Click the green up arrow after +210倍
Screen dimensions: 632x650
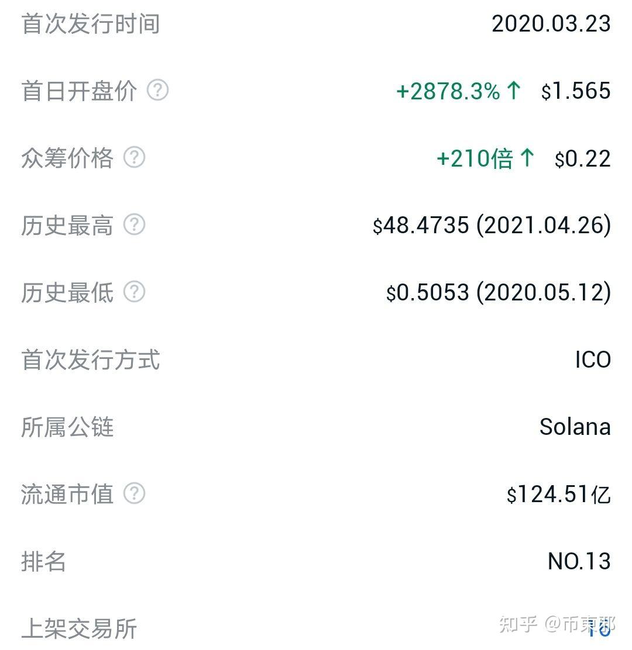(527, 158)
